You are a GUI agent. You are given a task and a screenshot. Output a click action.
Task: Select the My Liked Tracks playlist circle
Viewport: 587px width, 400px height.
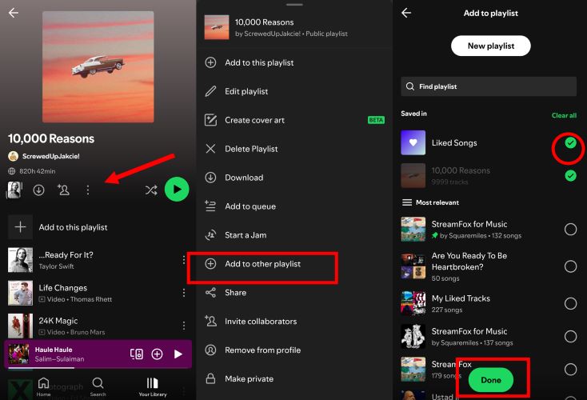[570, 303]
